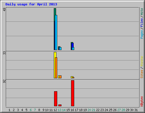This screenshot has height=113, width=145.
Task: Click green day label 20 on the x-axis
Action: pyautogui.click(x=89, y=110)
